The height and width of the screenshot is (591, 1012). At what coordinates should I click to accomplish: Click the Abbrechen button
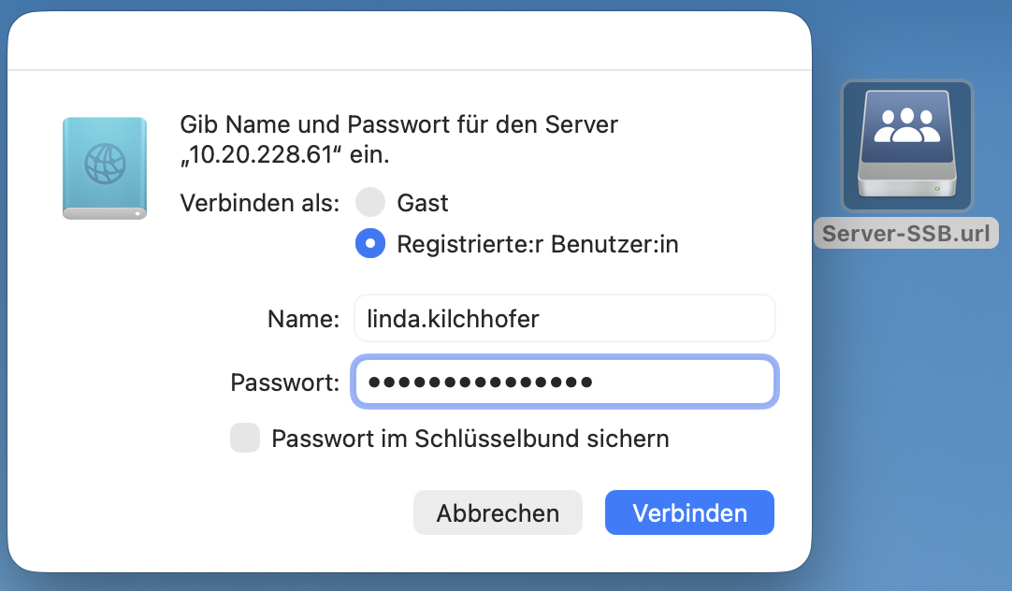click(x=498, y=512)
